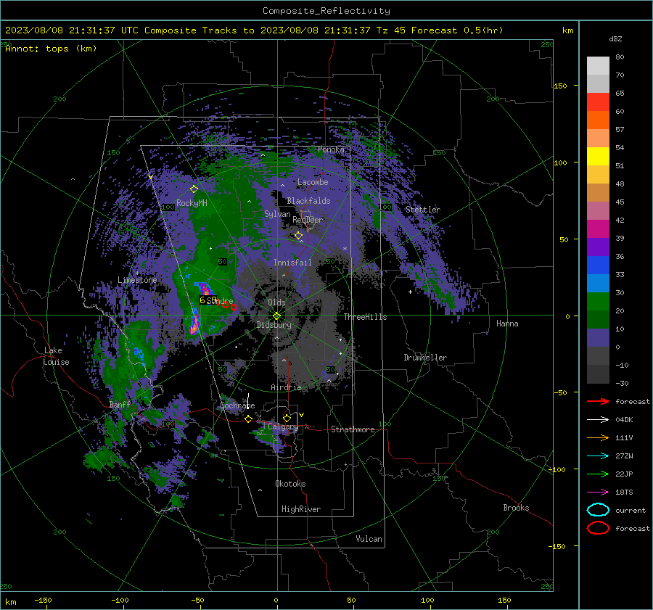This screenshot has height=610, width=653.
Task: Pick the purple 36-39 dBZ swatch
Action: point(598,247)
